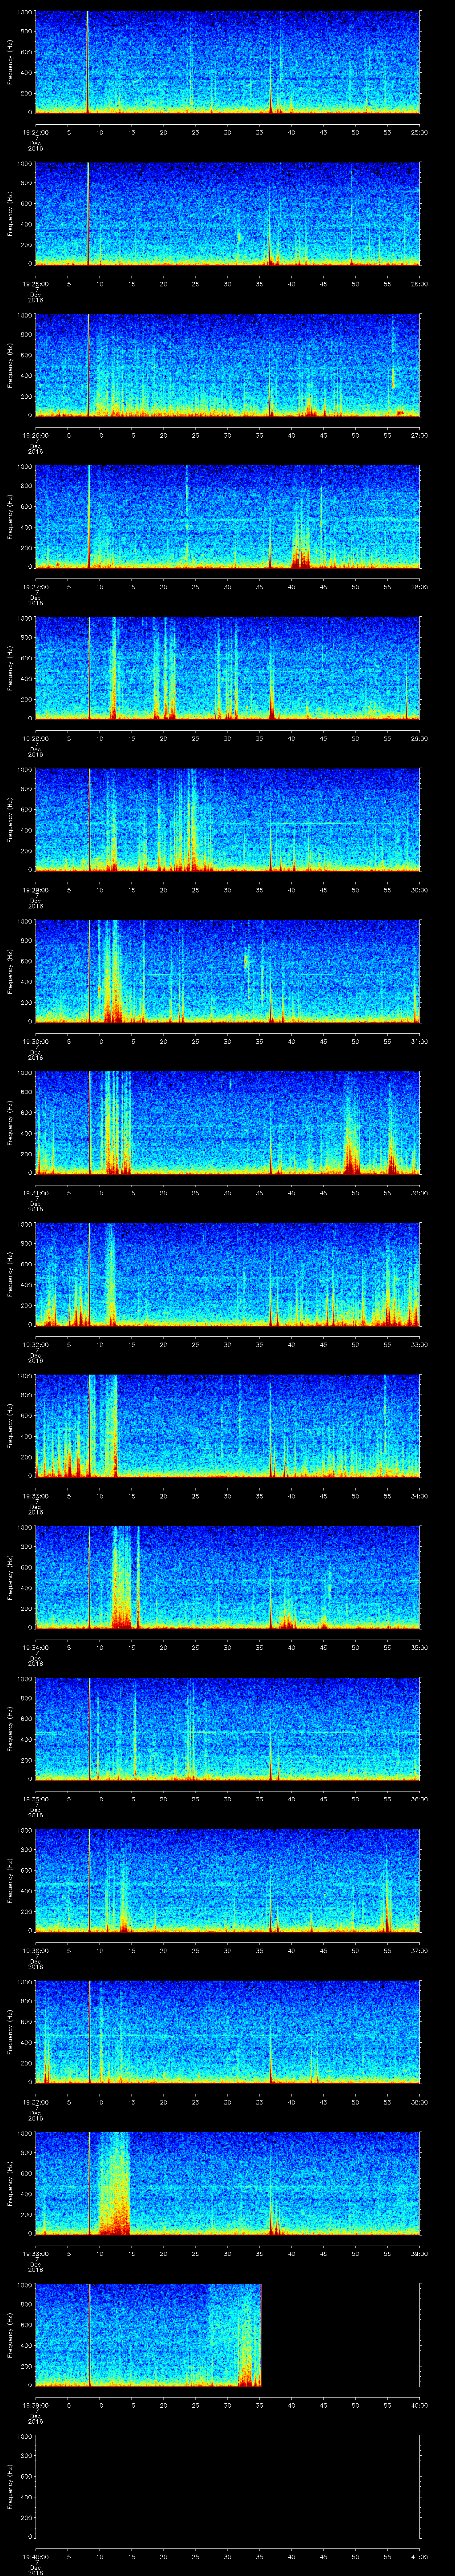455x2576 pixels.
Task: Click the '41:00' end time label
Action: (419, 2556)
